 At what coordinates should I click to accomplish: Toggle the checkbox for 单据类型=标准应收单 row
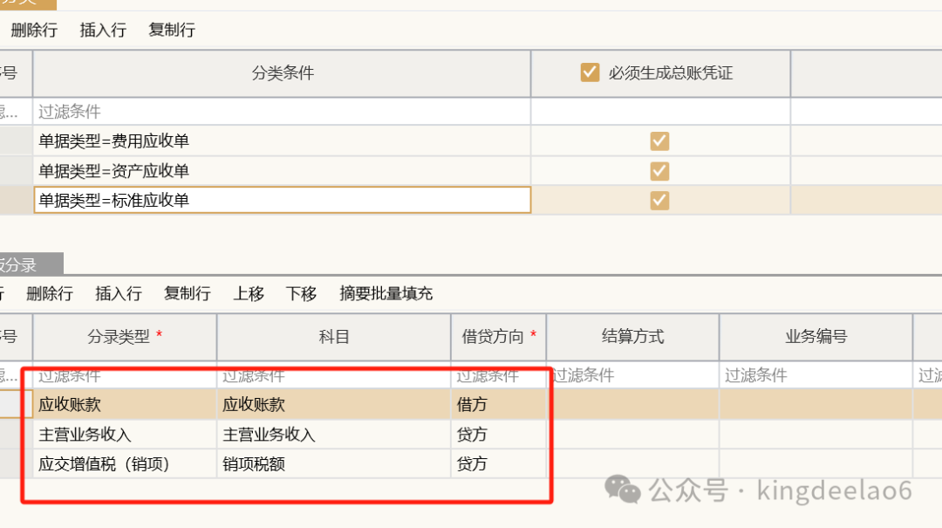coord(659,201)
